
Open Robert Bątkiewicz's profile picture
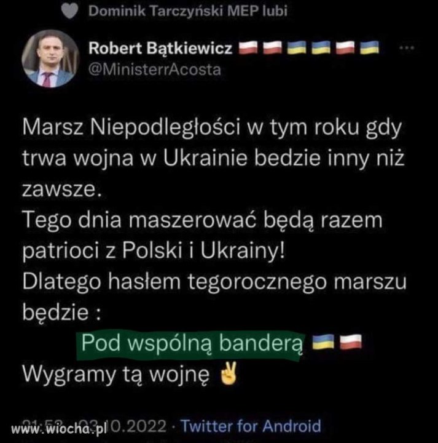click(50, 58)
